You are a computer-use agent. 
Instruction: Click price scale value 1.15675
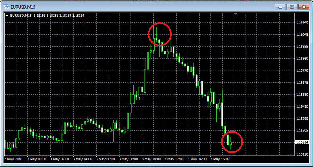(x=301, y=83)
